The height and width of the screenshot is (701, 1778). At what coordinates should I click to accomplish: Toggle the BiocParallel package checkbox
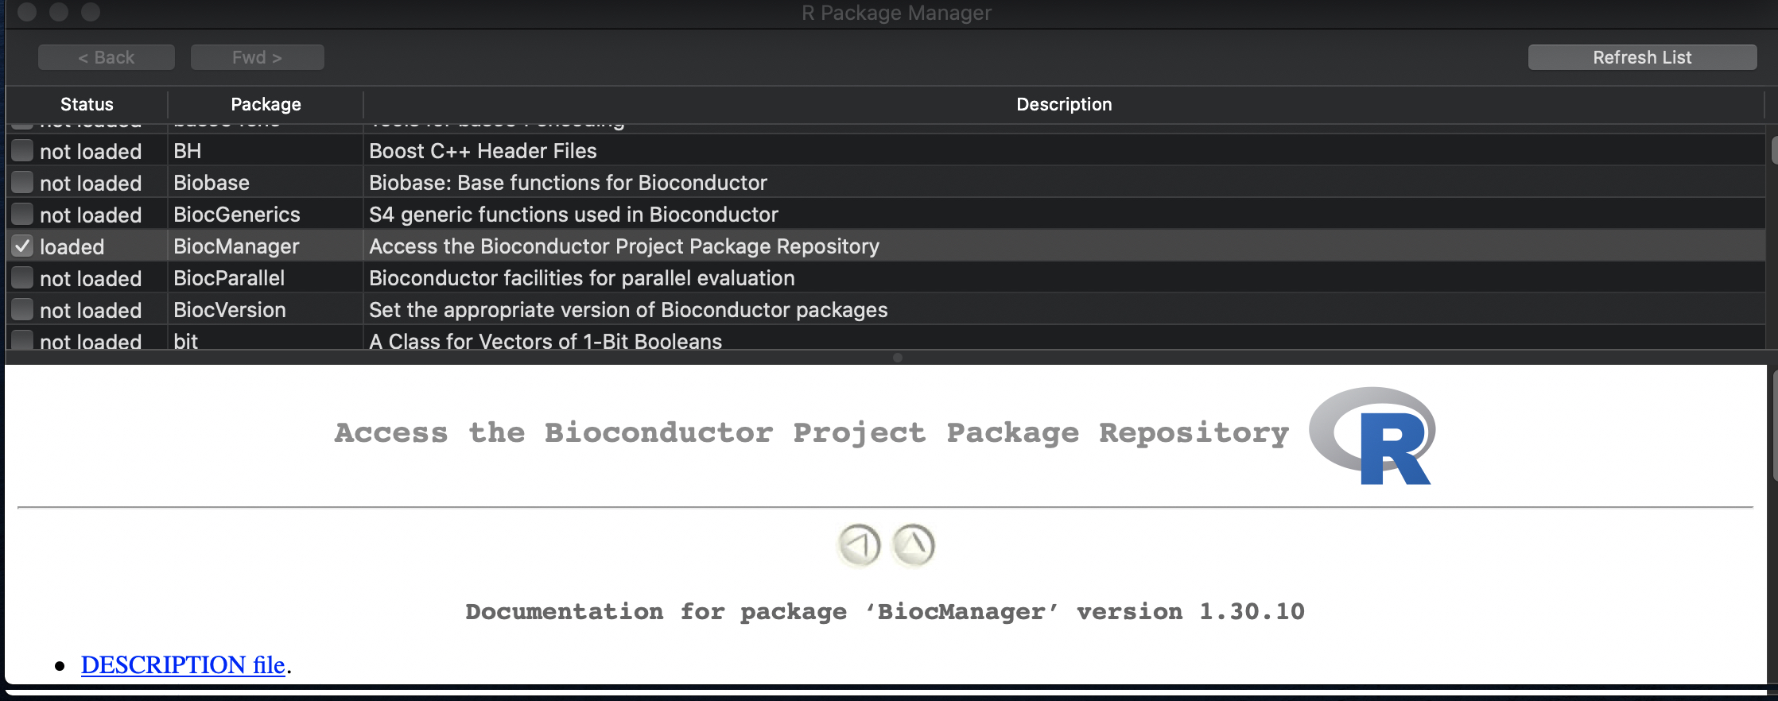[22, 278]
